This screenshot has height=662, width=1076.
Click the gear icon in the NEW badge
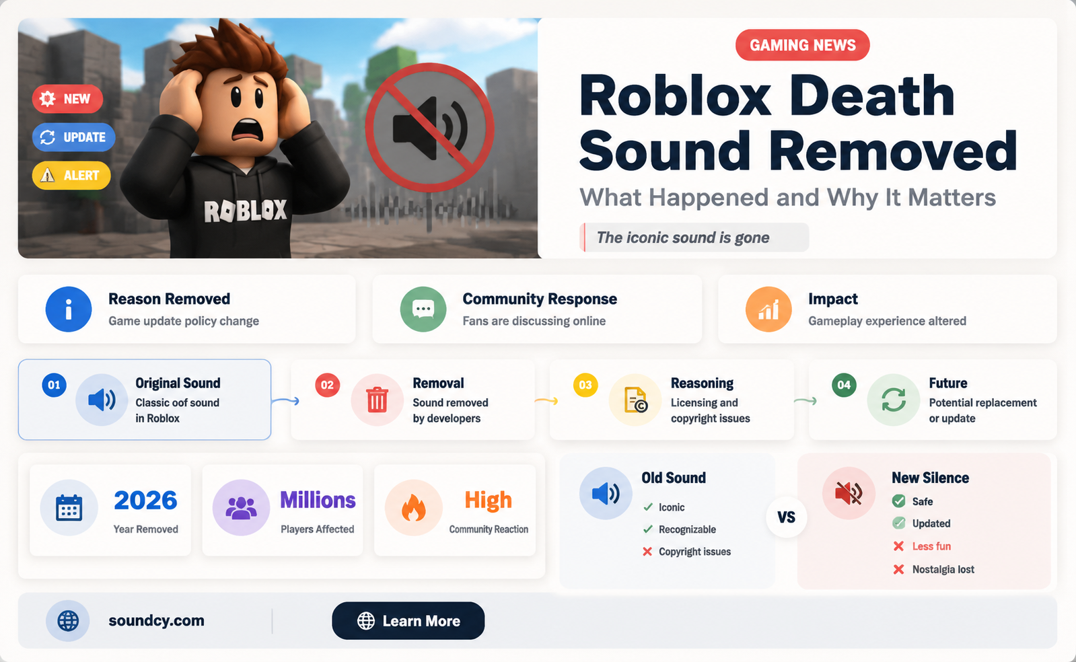pos(48,99)
